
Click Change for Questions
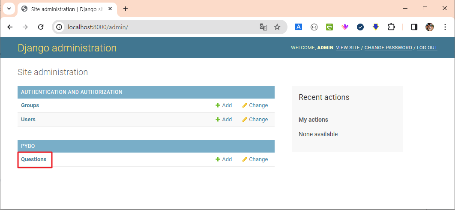[255, 159]
